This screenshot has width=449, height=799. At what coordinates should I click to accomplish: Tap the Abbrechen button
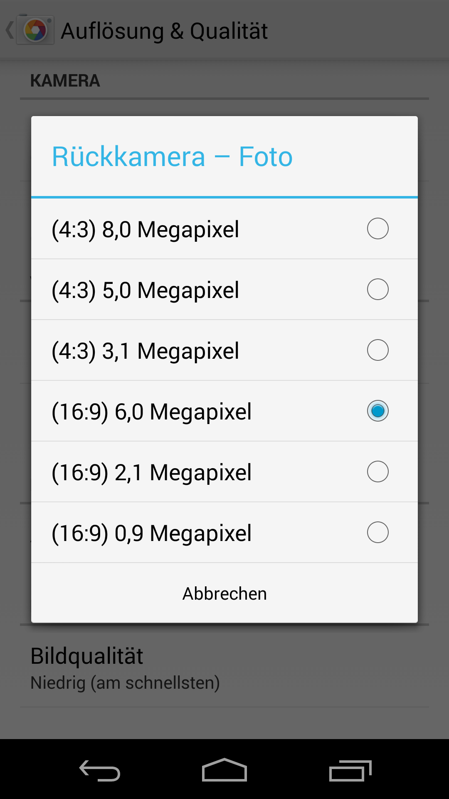(224, 593)
